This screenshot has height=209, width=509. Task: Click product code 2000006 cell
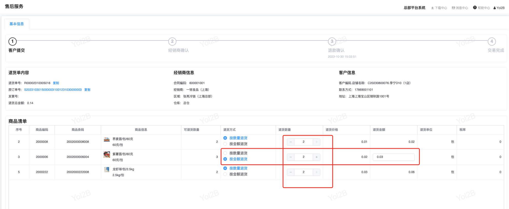point(42,157)
